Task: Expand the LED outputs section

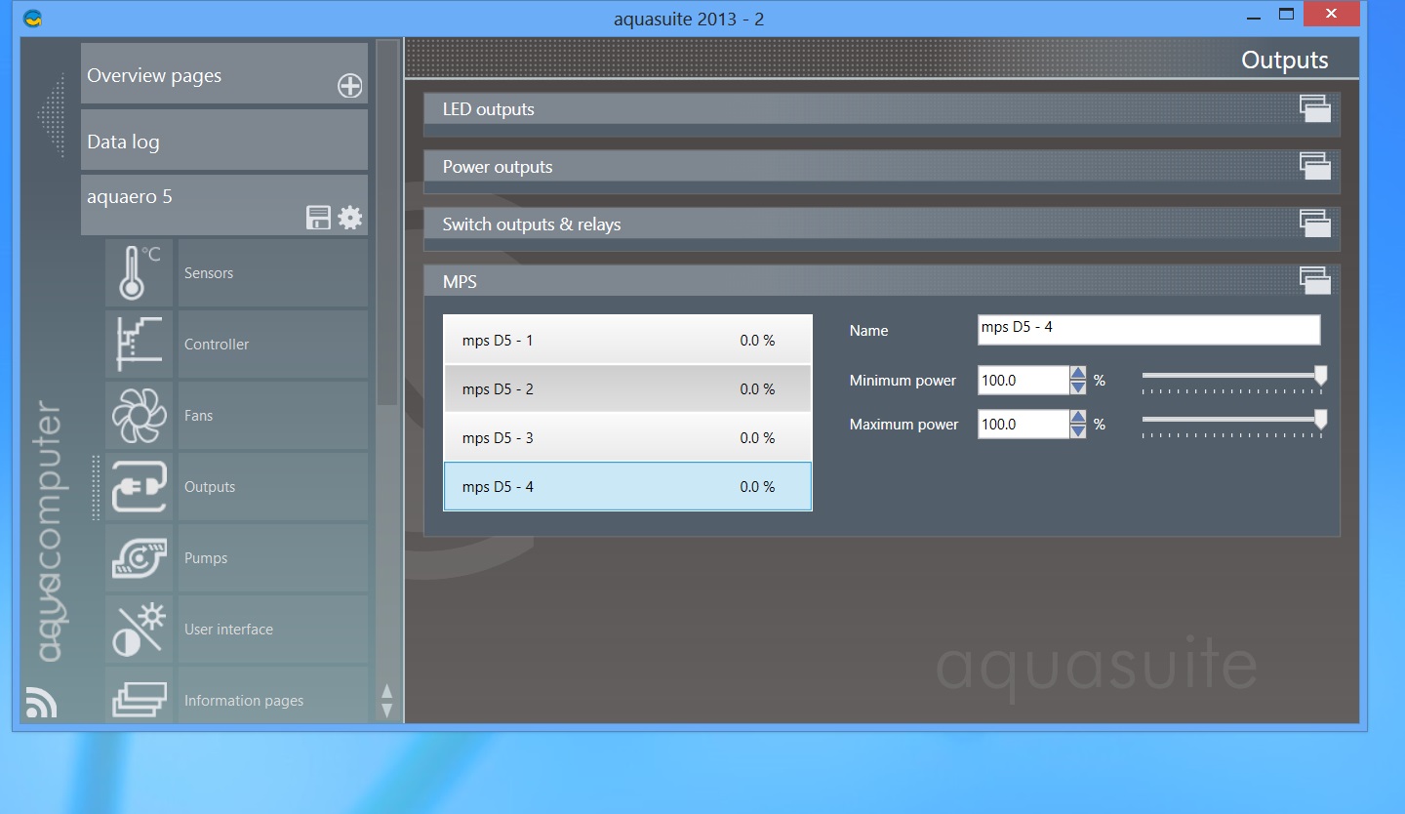Action: pyautogui.click(x=1314, y=108)
